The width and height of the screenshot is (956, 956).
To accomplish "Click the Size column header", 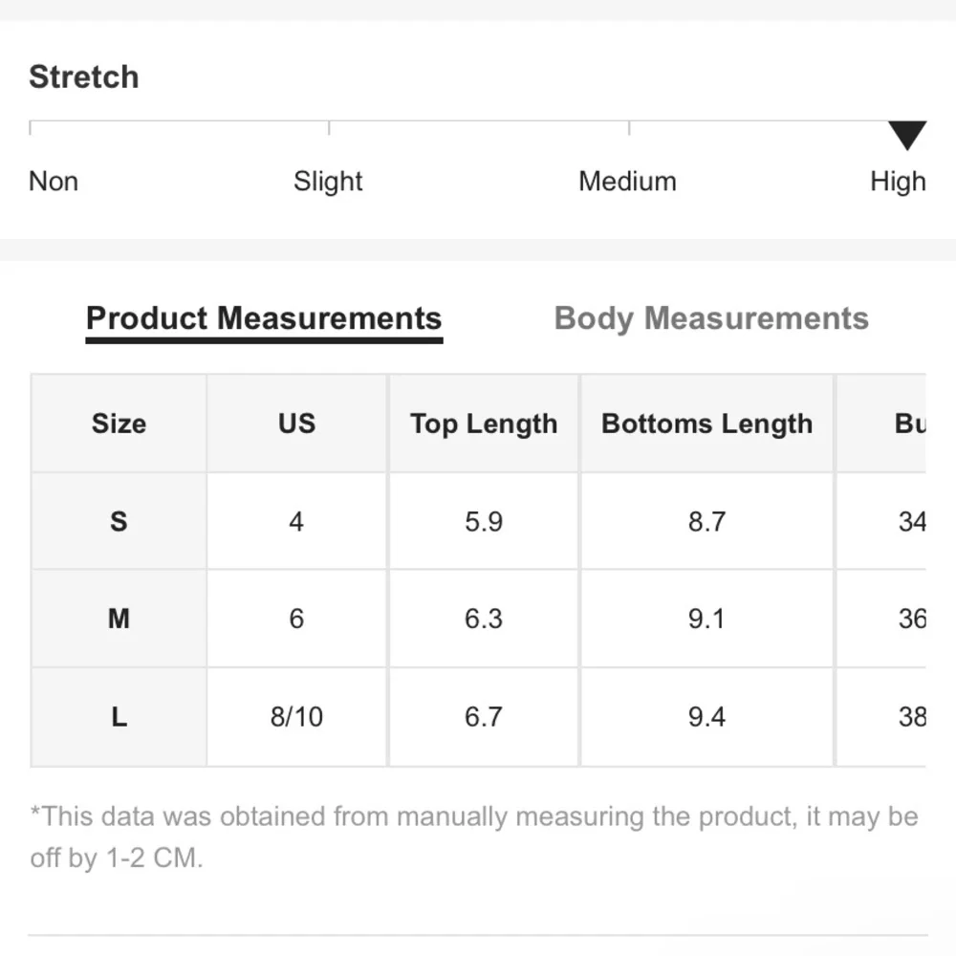I will tap(119, 424).
